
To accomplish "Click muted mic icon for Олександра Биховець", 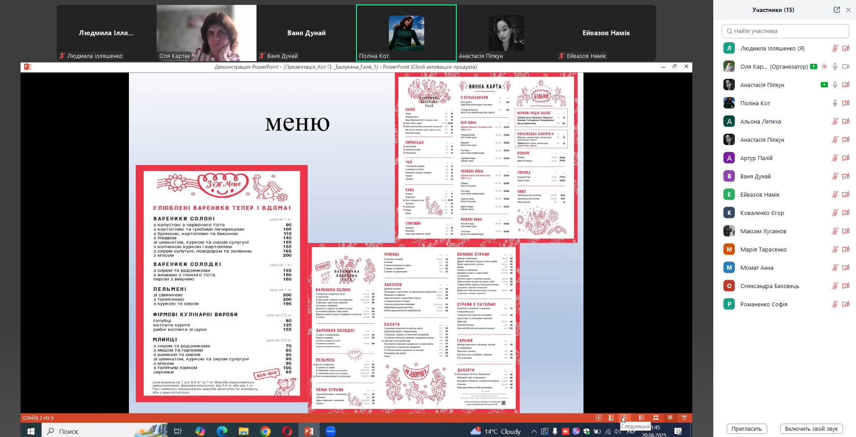I will (835, 286).
